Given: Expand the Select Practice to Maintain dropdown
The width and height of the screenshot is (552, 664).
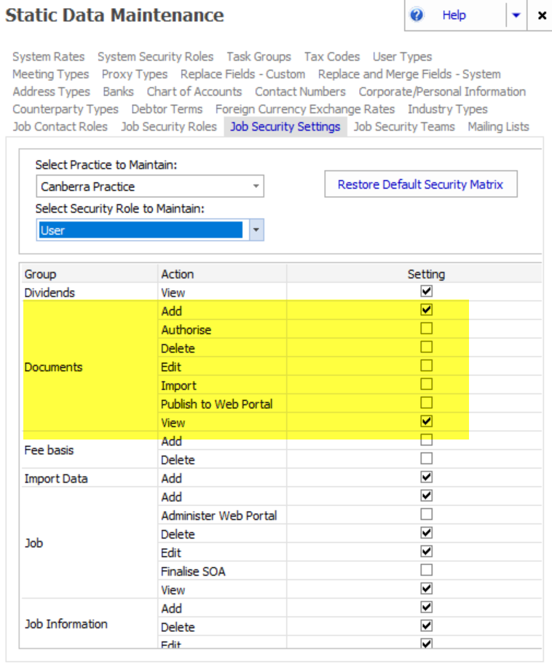Looking at the screenshot, I should tap(256, 187).
